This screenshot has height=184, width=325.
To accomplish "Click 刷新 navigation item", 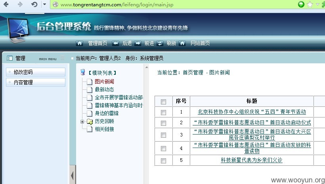I will (x=171, y=43).
